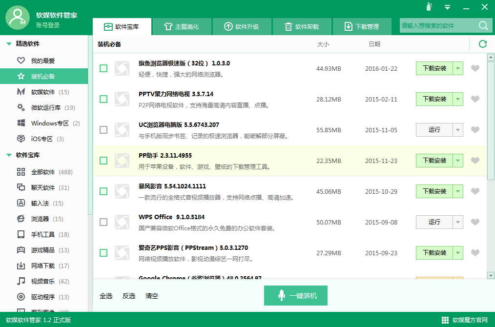Screen dimensions: 495x327
Task: Invert selection using 反选
Action: click(x=128, y=295)
